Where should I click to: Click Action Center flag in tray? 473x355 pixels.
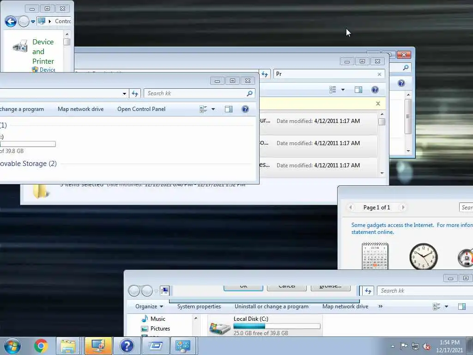404,346
